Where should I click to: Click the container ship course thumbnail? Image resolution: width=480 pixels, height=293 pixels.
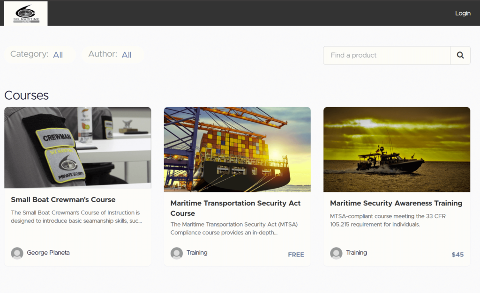pos(237,149)
